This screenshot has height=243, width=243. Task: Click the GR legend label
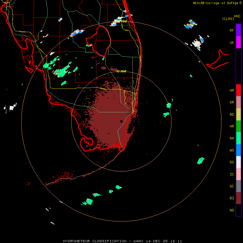[x=232, y=102]
